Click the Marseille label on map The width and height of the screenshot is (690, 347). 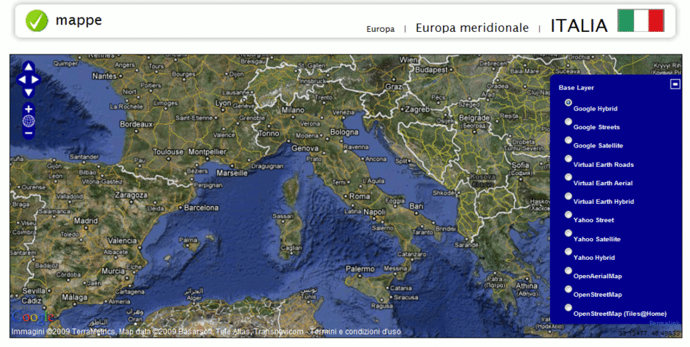[232, 173]
